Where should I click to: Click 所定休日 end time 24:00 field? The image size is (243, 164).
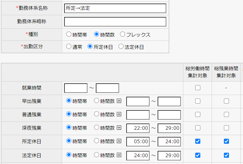(169, 142)
